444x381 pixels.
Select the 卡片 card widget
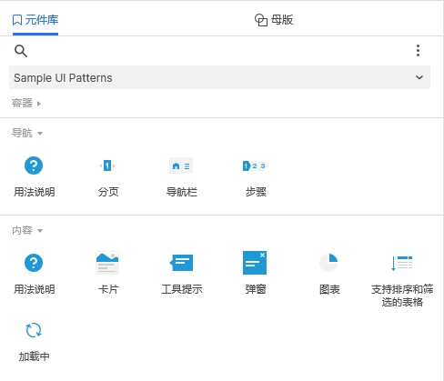coord(107,273)
